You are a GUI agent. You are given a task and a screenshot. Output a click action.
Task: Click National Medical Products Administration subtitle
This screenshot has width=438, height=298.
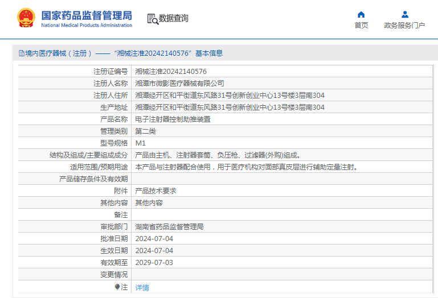pyautogui.click(x=87, y=25)
